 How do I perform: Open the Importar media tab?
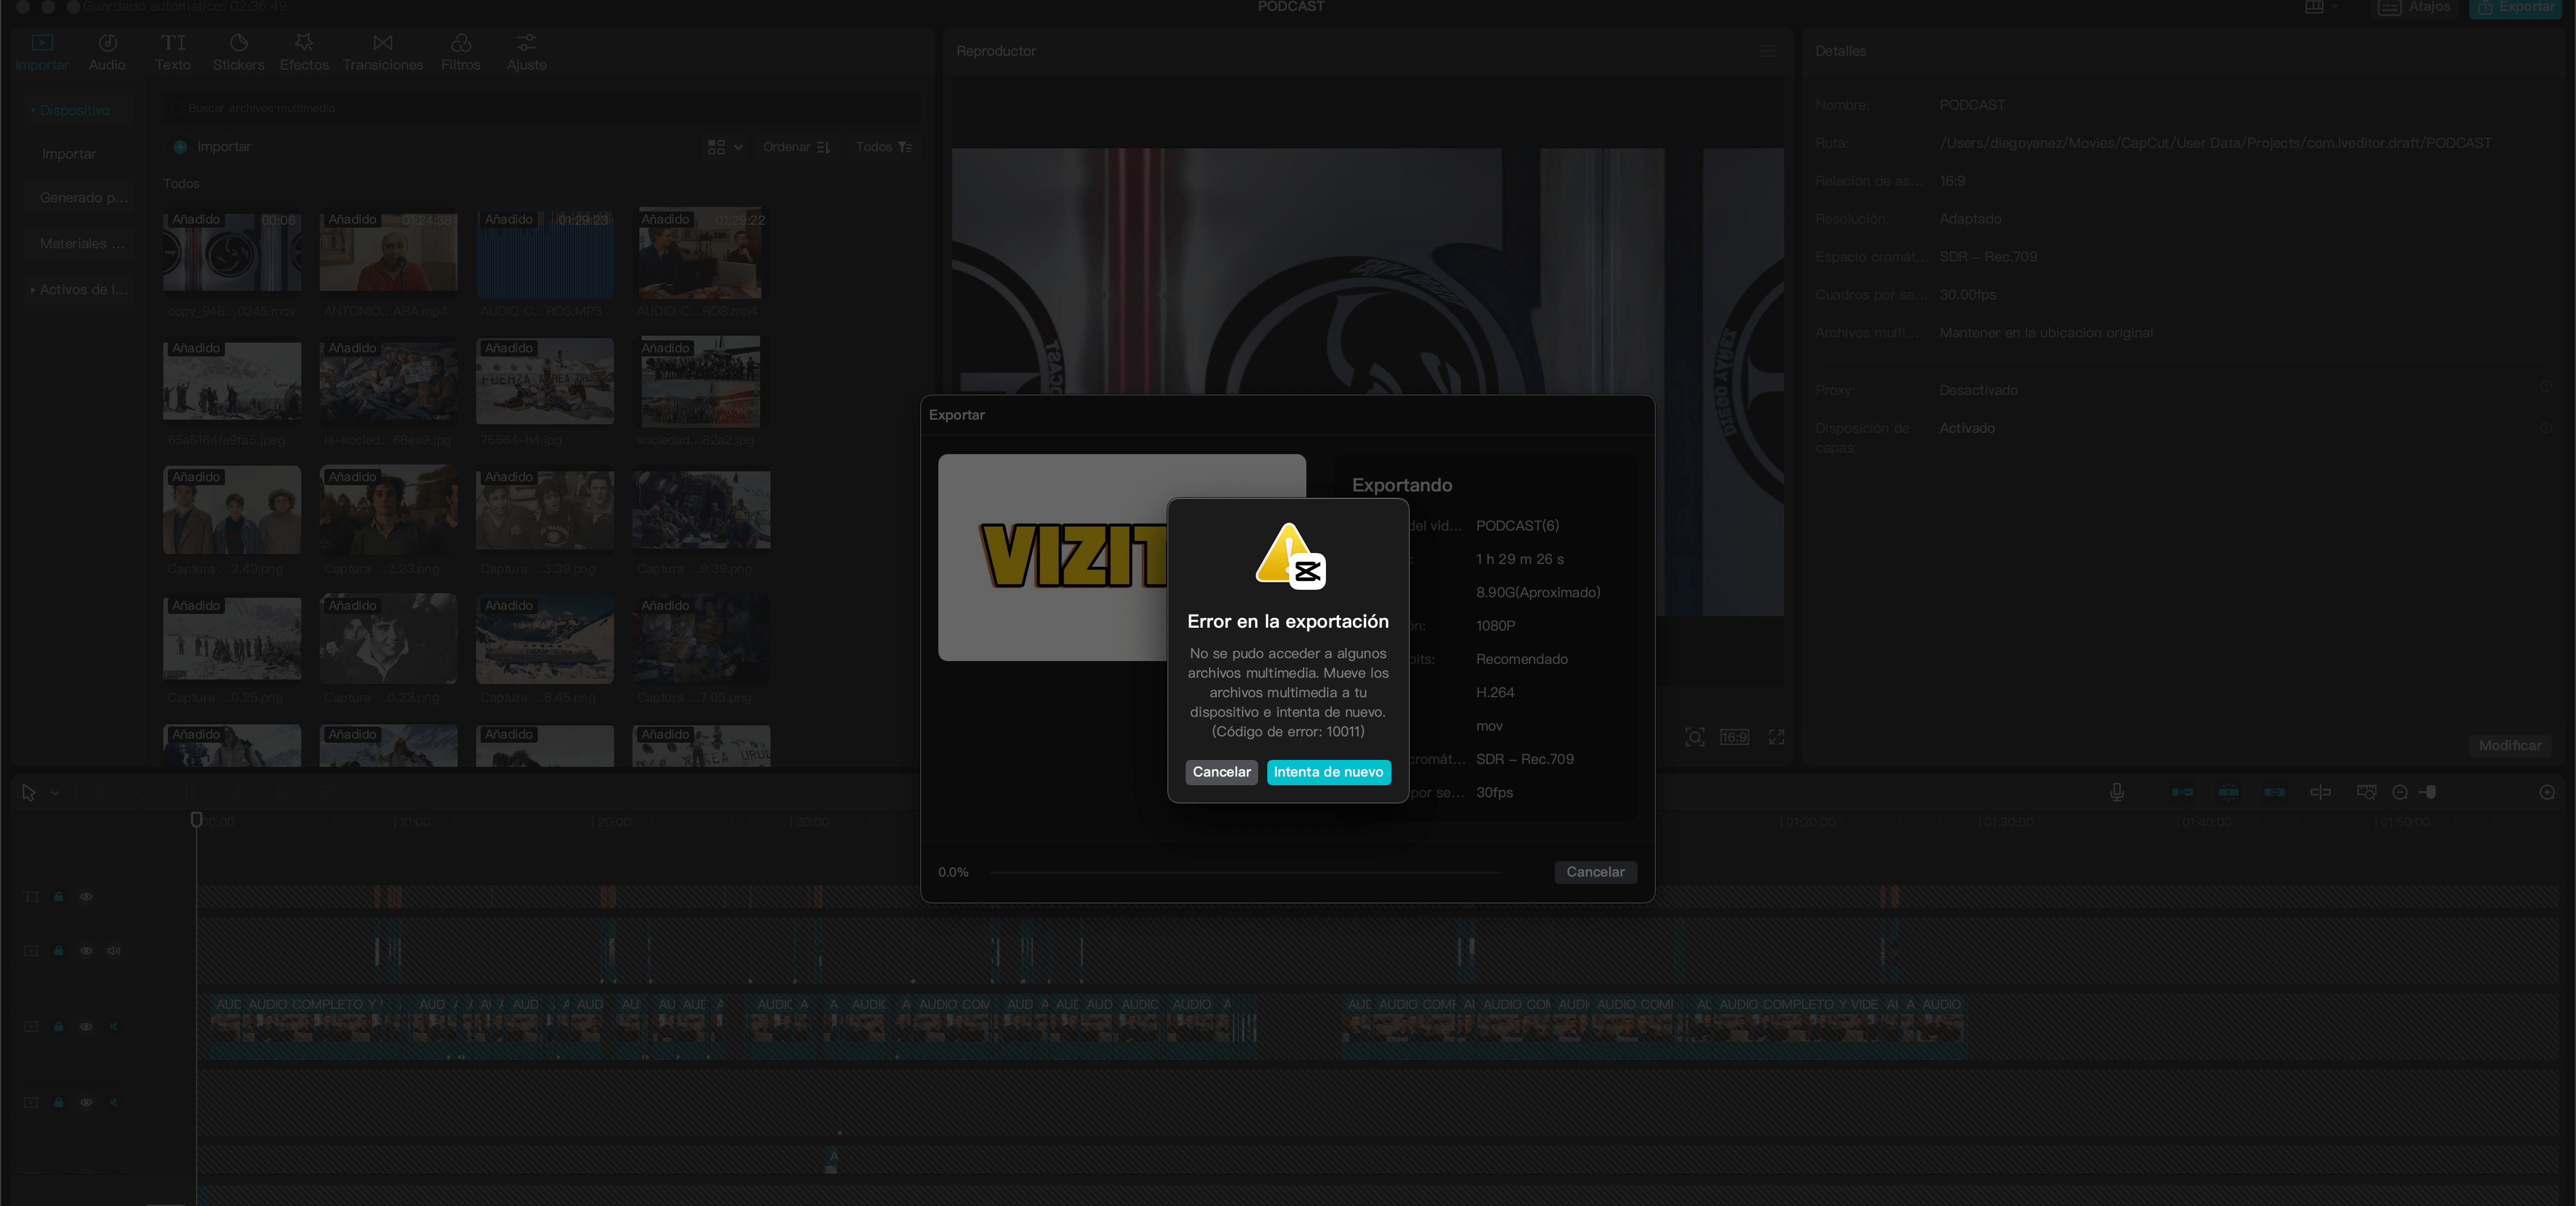click(x=42, y=52)
